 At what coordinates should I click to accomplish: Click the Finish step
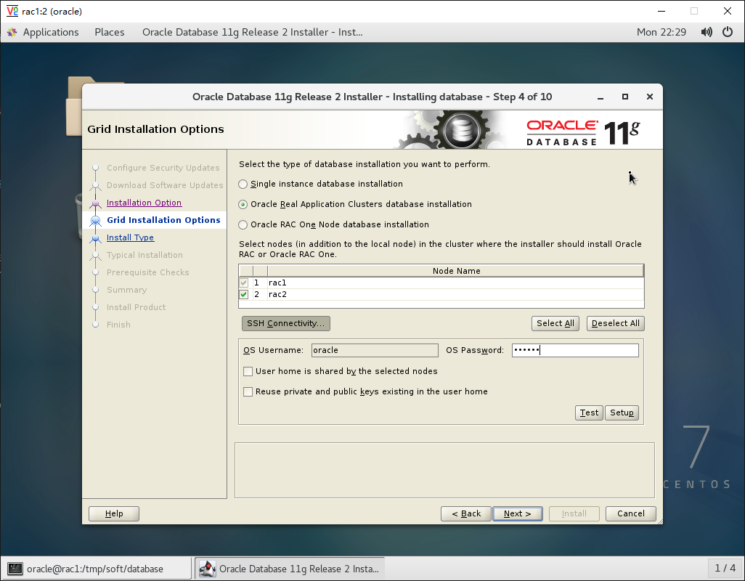point(118,325)
